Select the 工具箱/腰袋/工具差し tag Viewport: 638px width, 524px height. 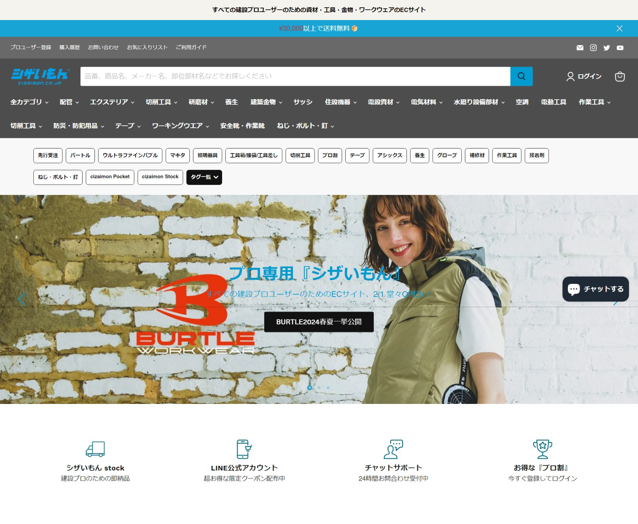254,155
